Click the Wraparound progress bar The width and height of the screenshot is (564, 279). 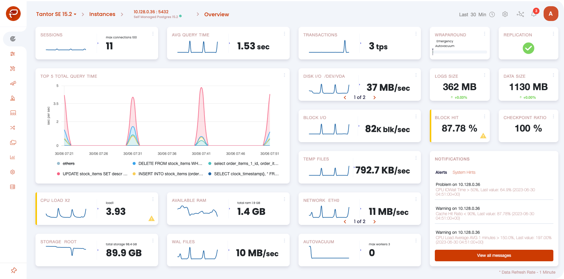(460, 52)
